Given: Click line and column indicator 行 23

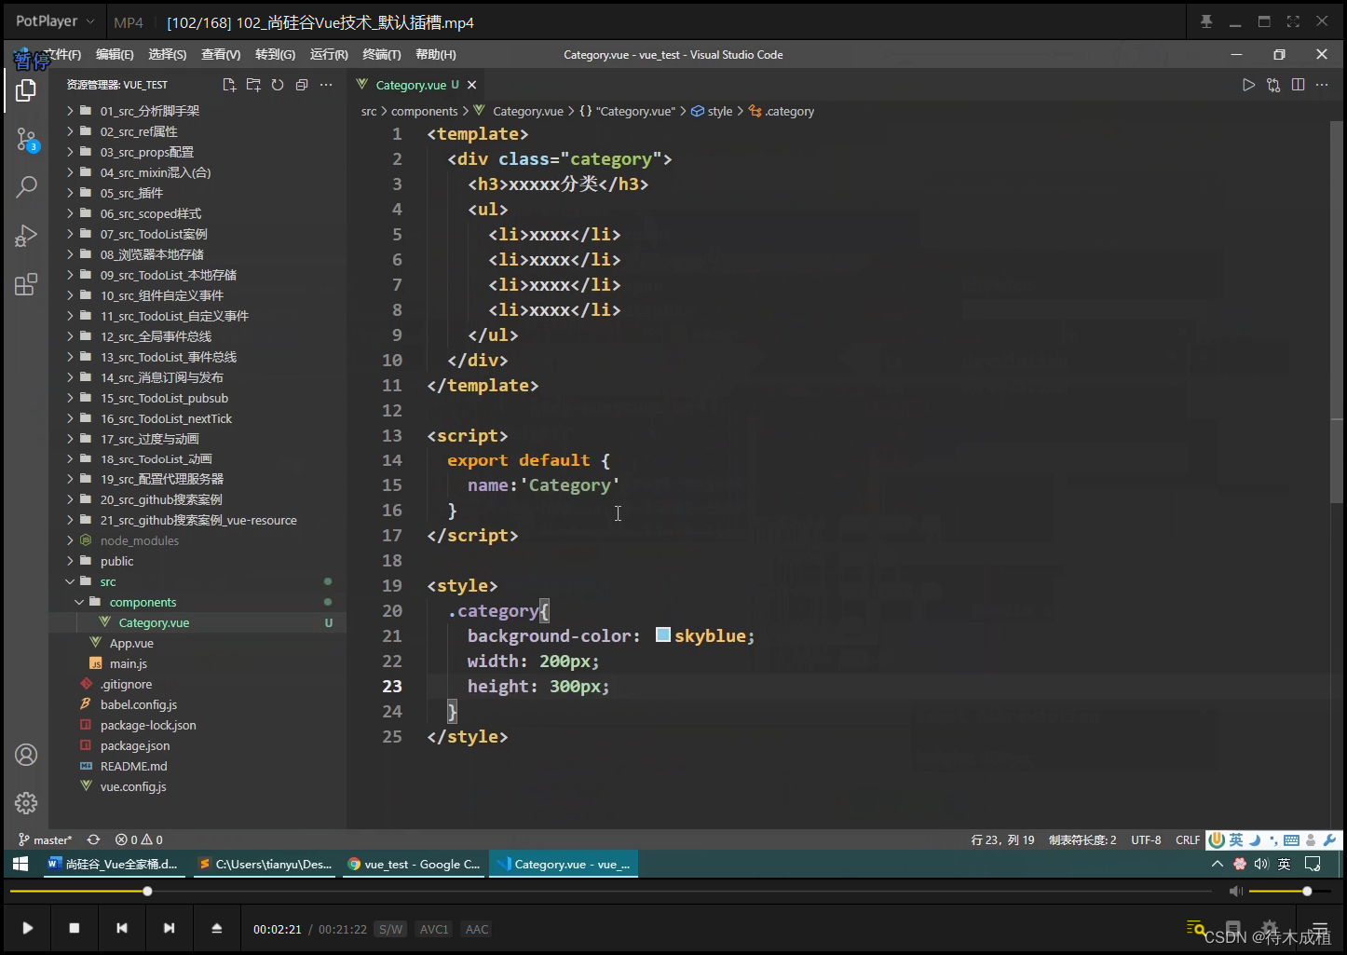Looking at the screenshot, I should point(1002,839).
